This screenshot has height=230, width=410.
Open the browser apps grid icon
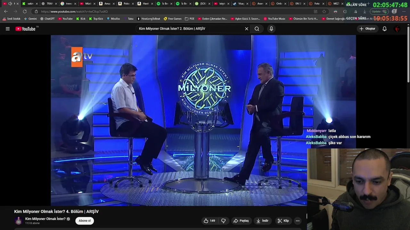pyautogui.click(x=316, y=11)
